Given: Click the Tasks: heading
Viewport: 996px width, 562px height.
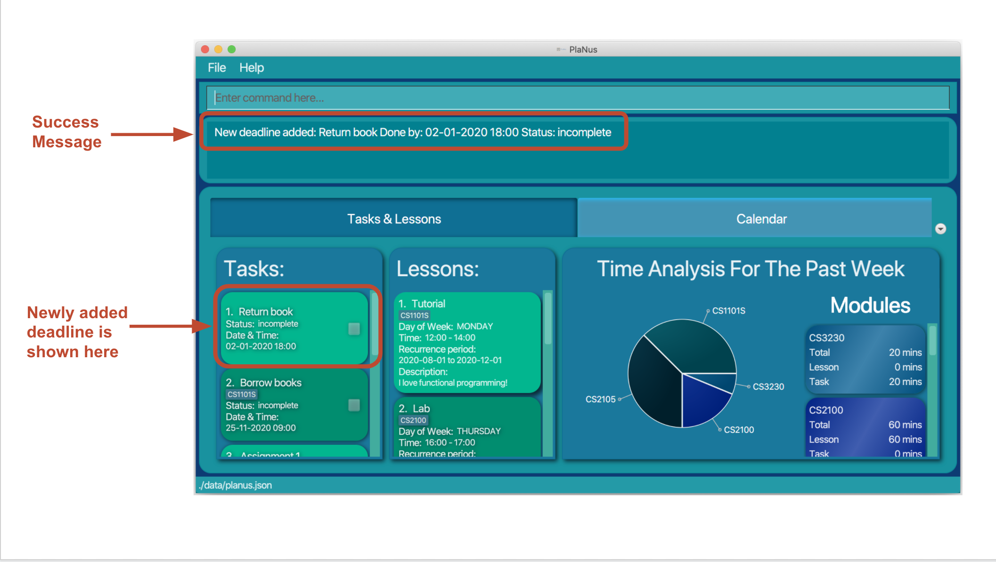Looking at the screenshot, I should coord(254,269).
